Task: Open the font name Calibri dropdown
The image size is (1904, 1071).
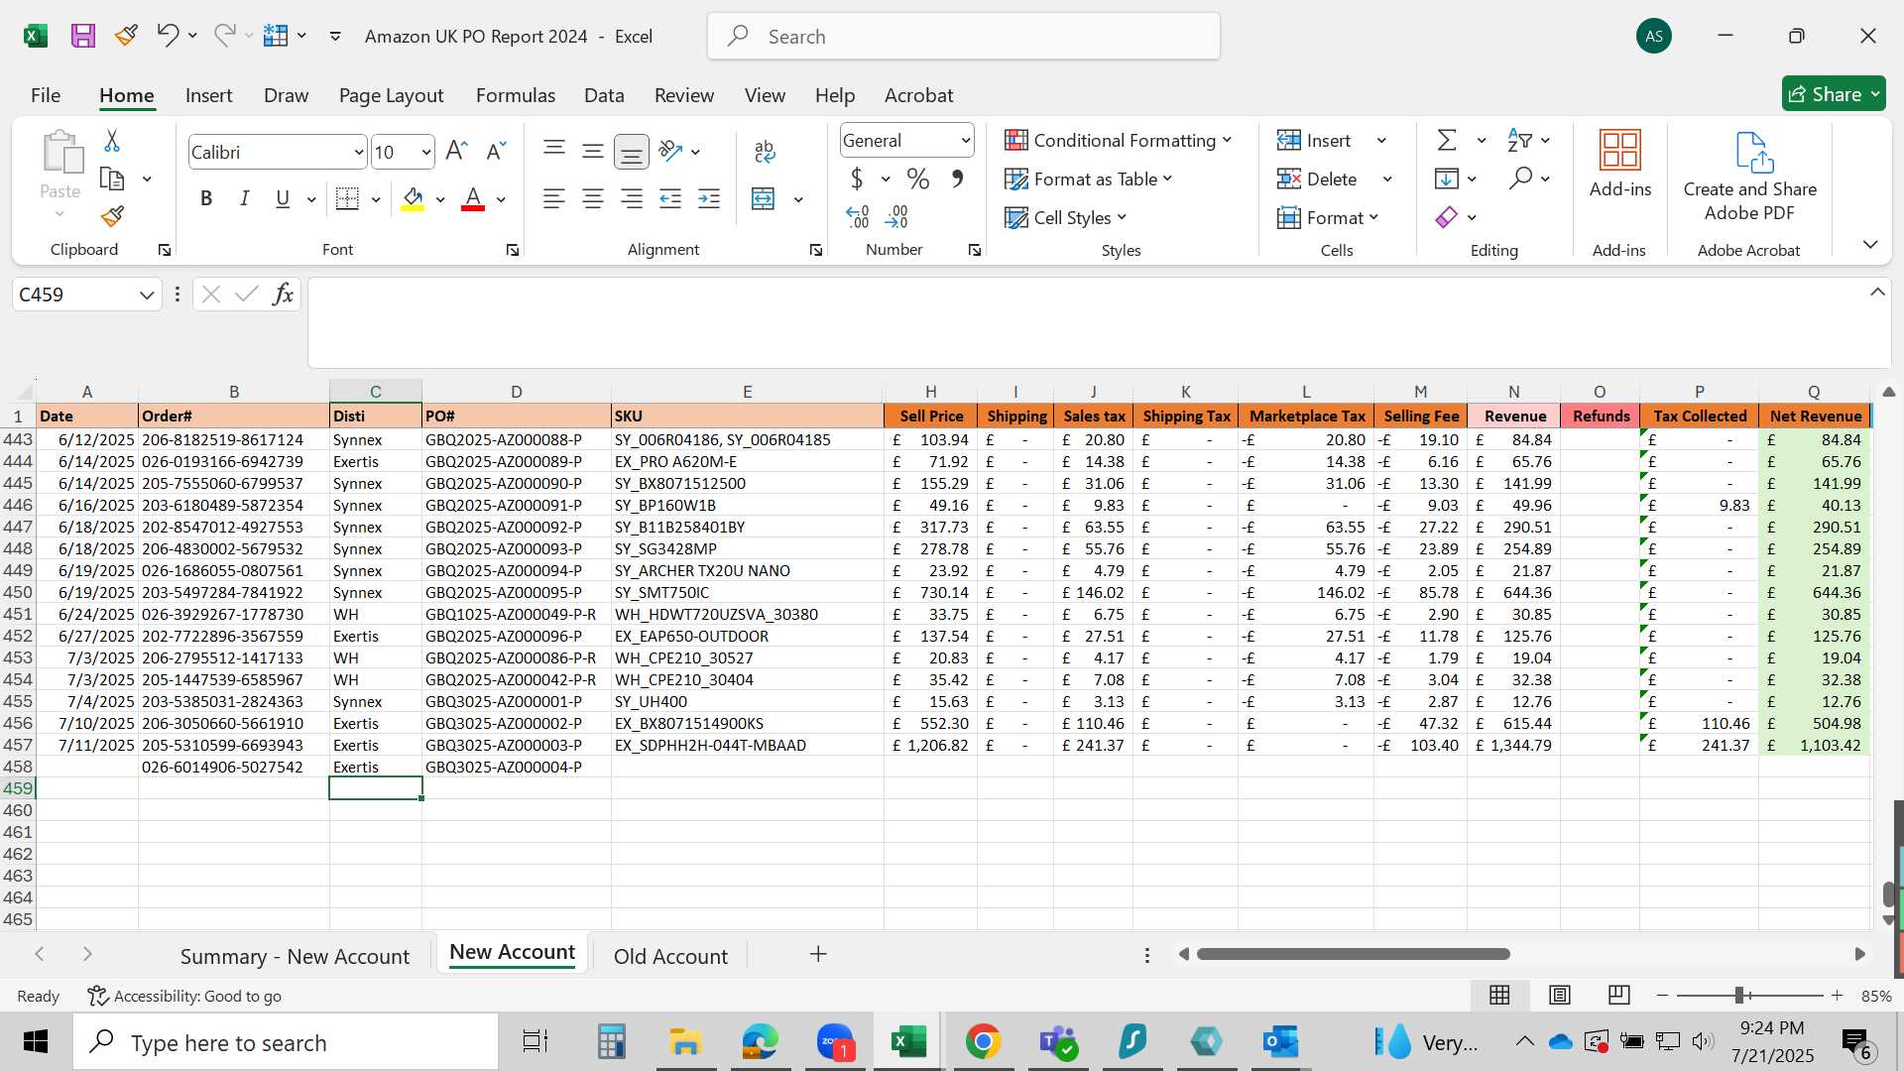Action: tap(358, 153)
